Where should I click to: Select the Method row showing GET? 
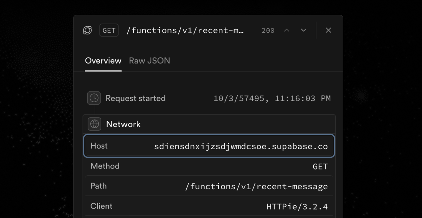click(x=209, y=166)
